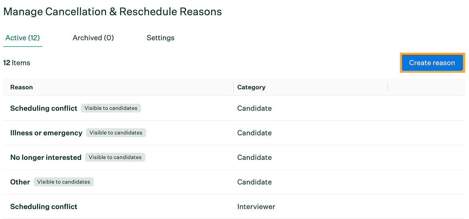The height and width of the screenshot is (219, 469).
Task: Click the Category column header
Action: (x=251, y=87)
